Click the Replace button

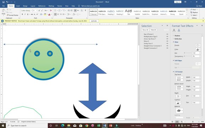point(194,12)
